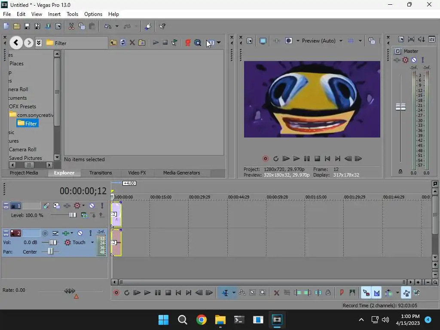440x330 pixels.
Task: Adjust the Master volume fader
Action: pyautogui.click(x=400, y=107)
